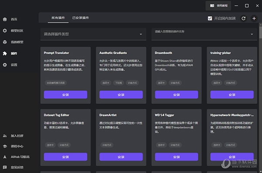Close the application window
Screen dimensions: 262x173
tap(257, 6)
